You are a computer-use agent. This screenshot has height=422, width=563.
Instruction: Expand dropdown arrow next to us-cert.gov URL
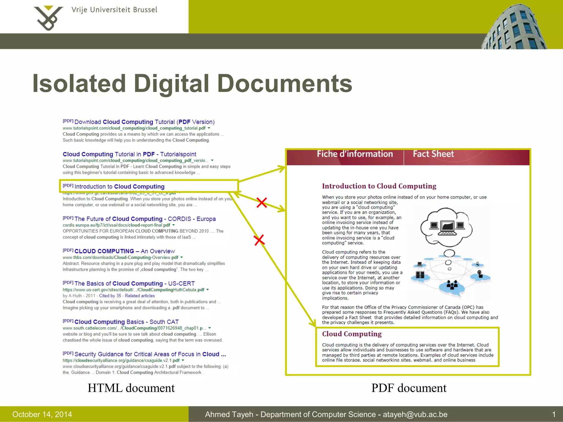pos(208,290)
